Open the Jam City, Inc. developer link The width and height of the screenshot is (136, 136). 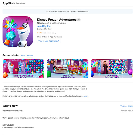[44, 26]
